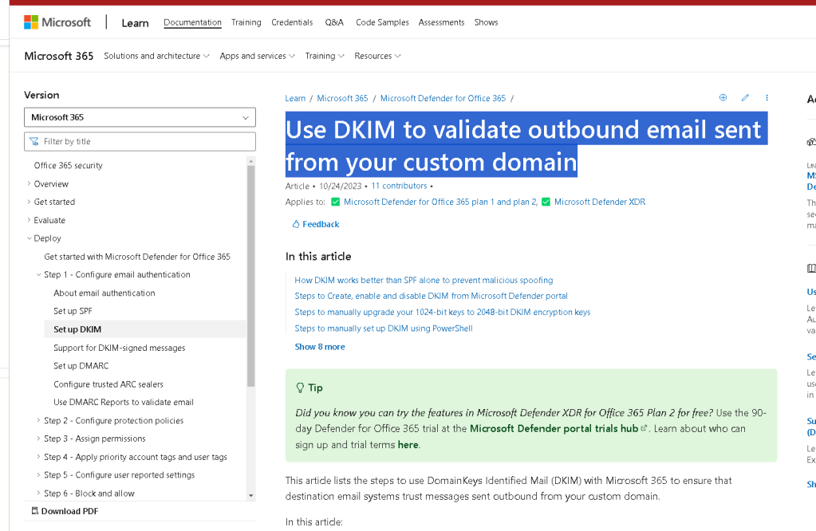Select About email authentication

[104, 293]
